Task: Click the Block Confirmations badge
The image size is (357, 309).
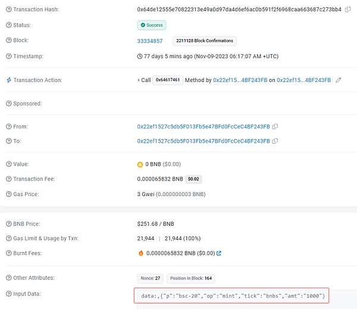Action: (204, 41)
